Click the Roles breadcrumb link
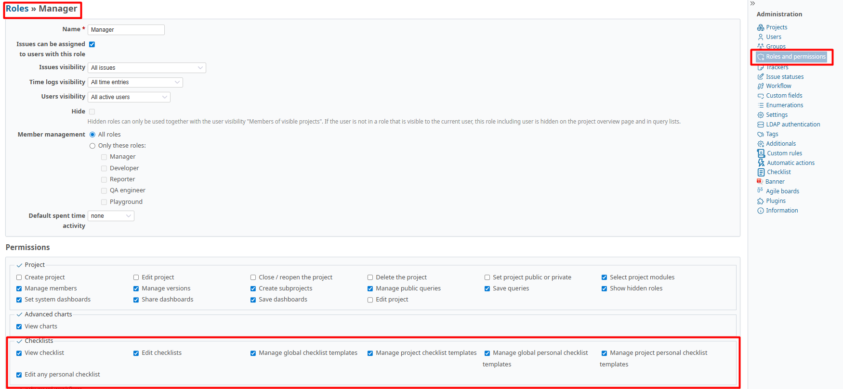The image size is (843, 389). tap(17, 9)
